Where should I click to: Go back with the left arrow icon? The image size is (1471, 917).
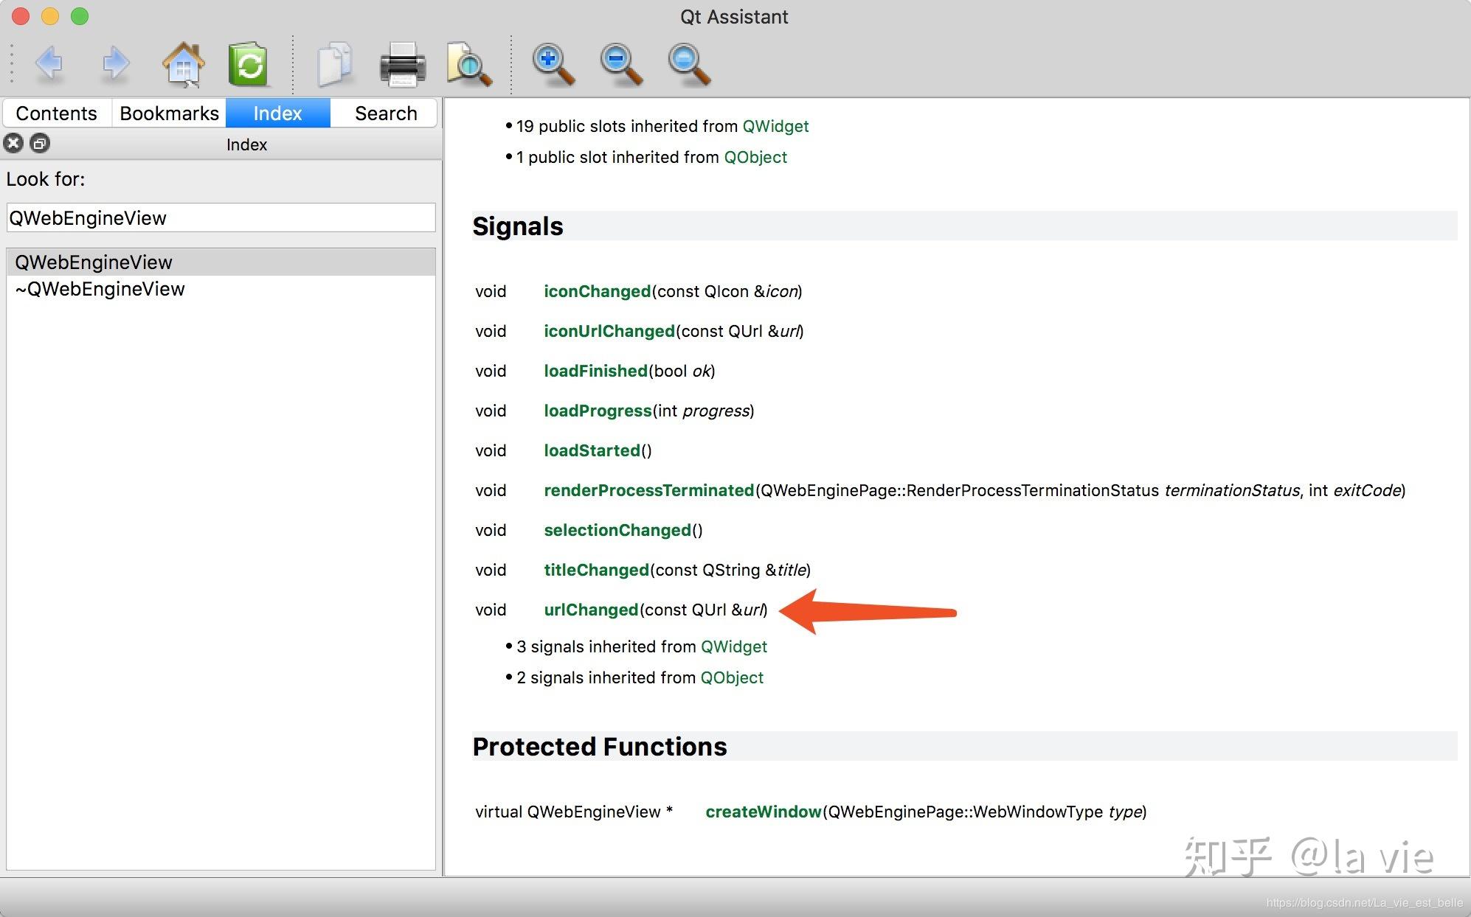pos(49,64)
